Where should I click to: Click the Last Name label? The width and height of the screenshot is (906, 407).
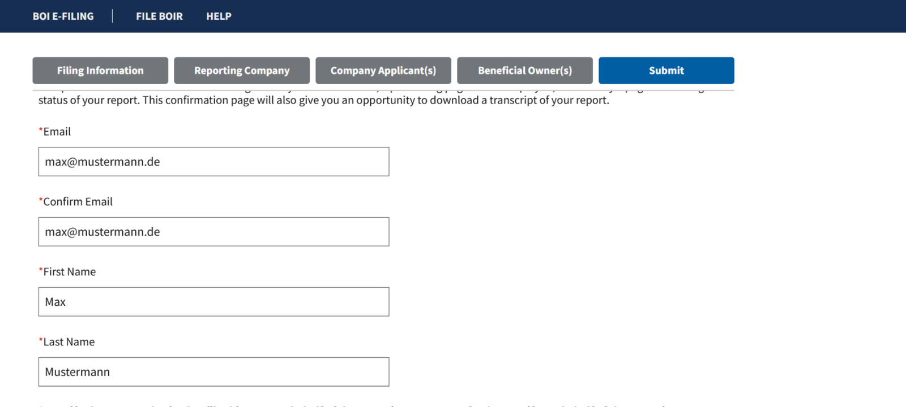[x=69, y=342]
